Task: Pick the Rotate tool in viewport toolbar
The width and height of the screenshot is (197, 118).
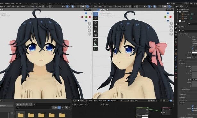Action: [x=95, y=27]
